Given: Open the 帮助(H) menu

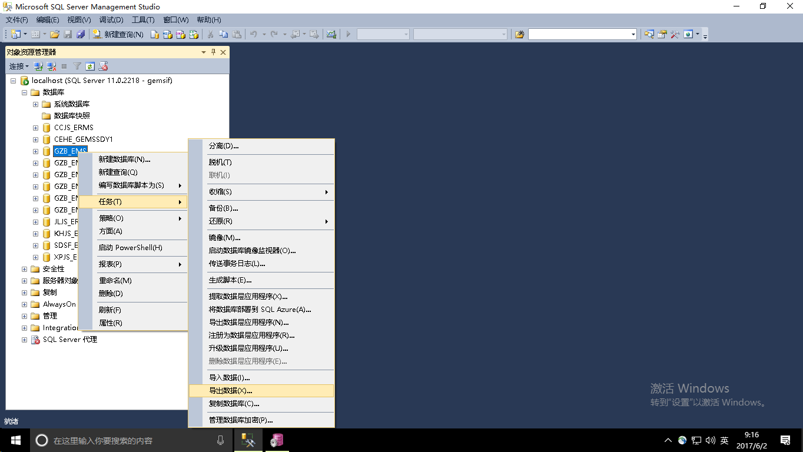Looking at the screenshot, I should (209, 20).
